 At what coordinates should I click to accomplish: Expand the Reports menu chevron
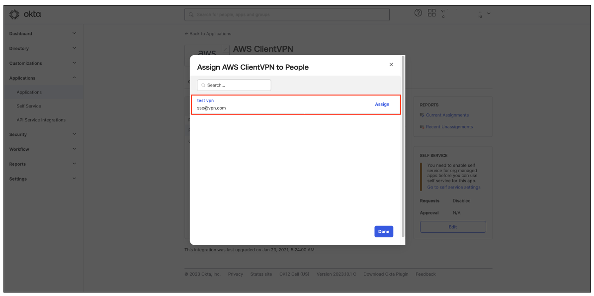74,164
